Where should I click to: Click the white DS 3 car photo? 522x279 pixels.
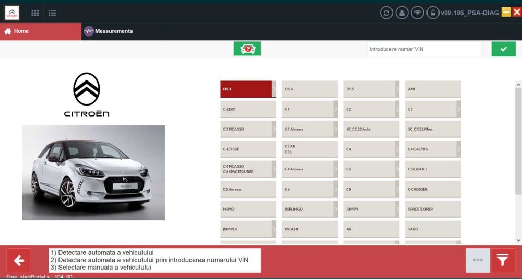[x=93, y=172]
